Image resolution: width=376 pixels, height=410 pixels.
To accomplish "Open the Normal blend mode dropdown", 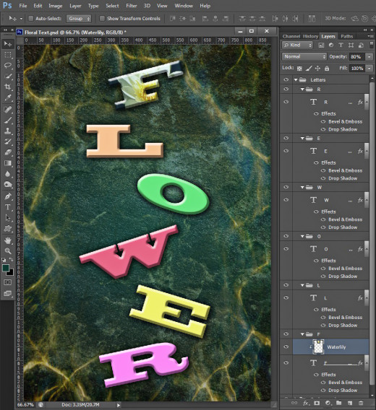I will 304,56.
